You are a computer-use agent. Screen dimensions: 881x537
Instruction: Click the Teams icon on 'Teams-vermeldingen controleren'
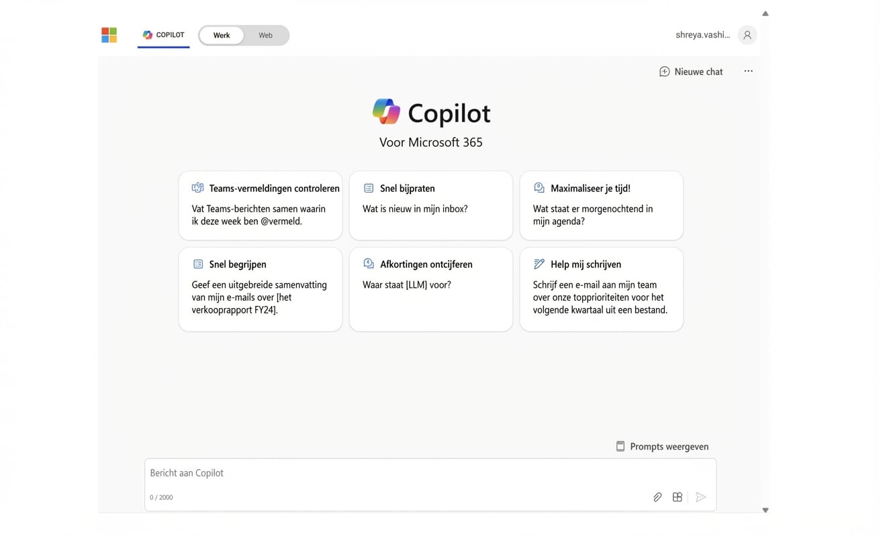[x=197, y=188]
